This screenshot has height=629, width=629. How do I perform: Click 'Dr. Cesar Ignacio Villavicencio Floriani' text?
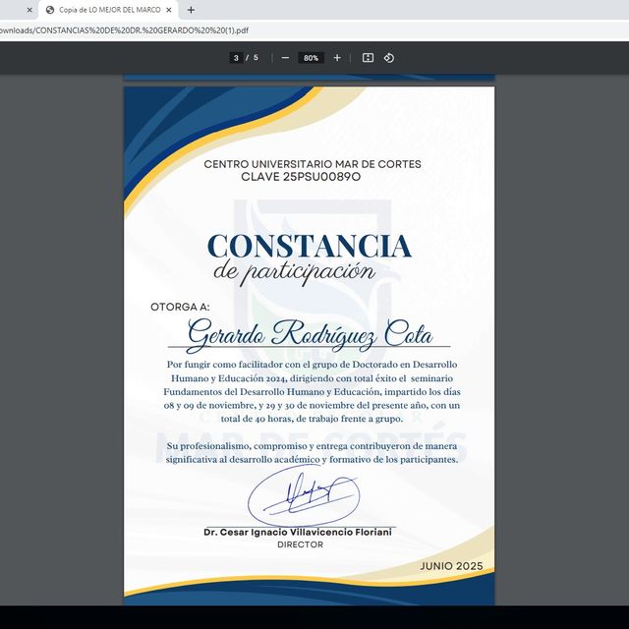pos(298,533)
